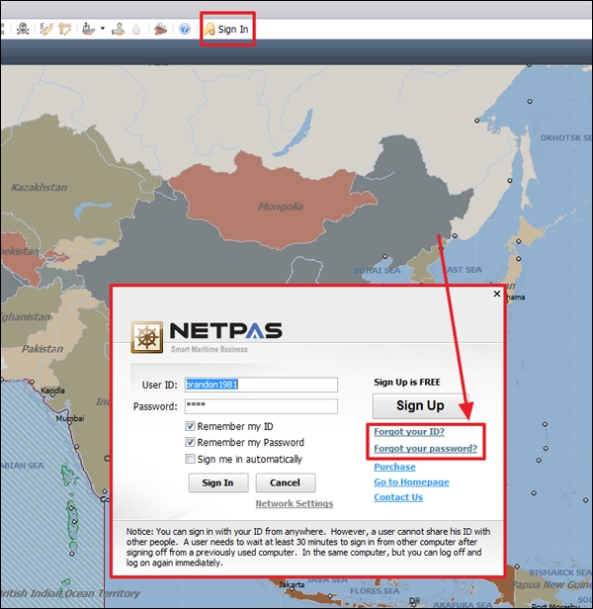The image size is (593, 609).
Task: Click the Forgot your ID? link
Action: coord(409,431)
